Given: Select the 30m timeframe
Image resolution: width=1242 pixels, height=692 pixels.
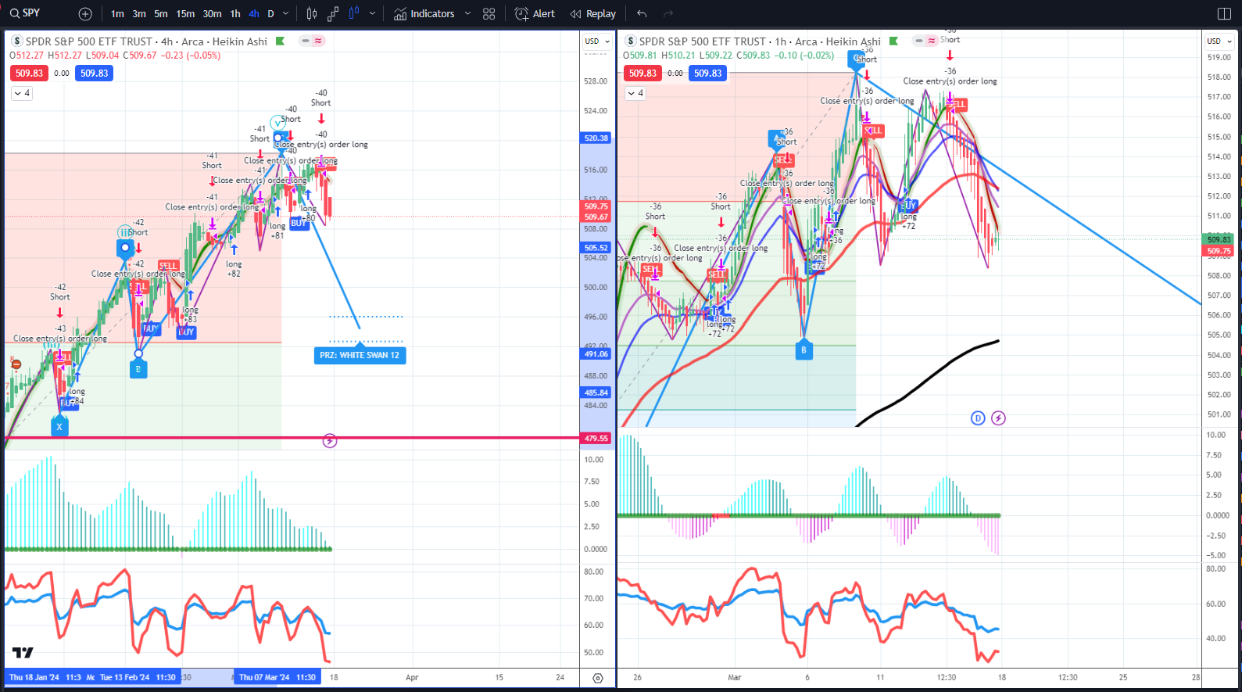Looking at the screenshot, I should tap(212, 14).
